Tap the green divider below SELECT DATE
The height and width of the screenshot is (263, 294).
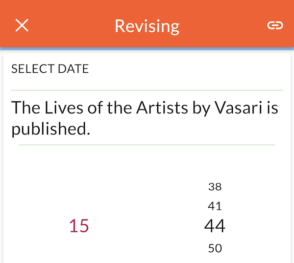(147, 90)
